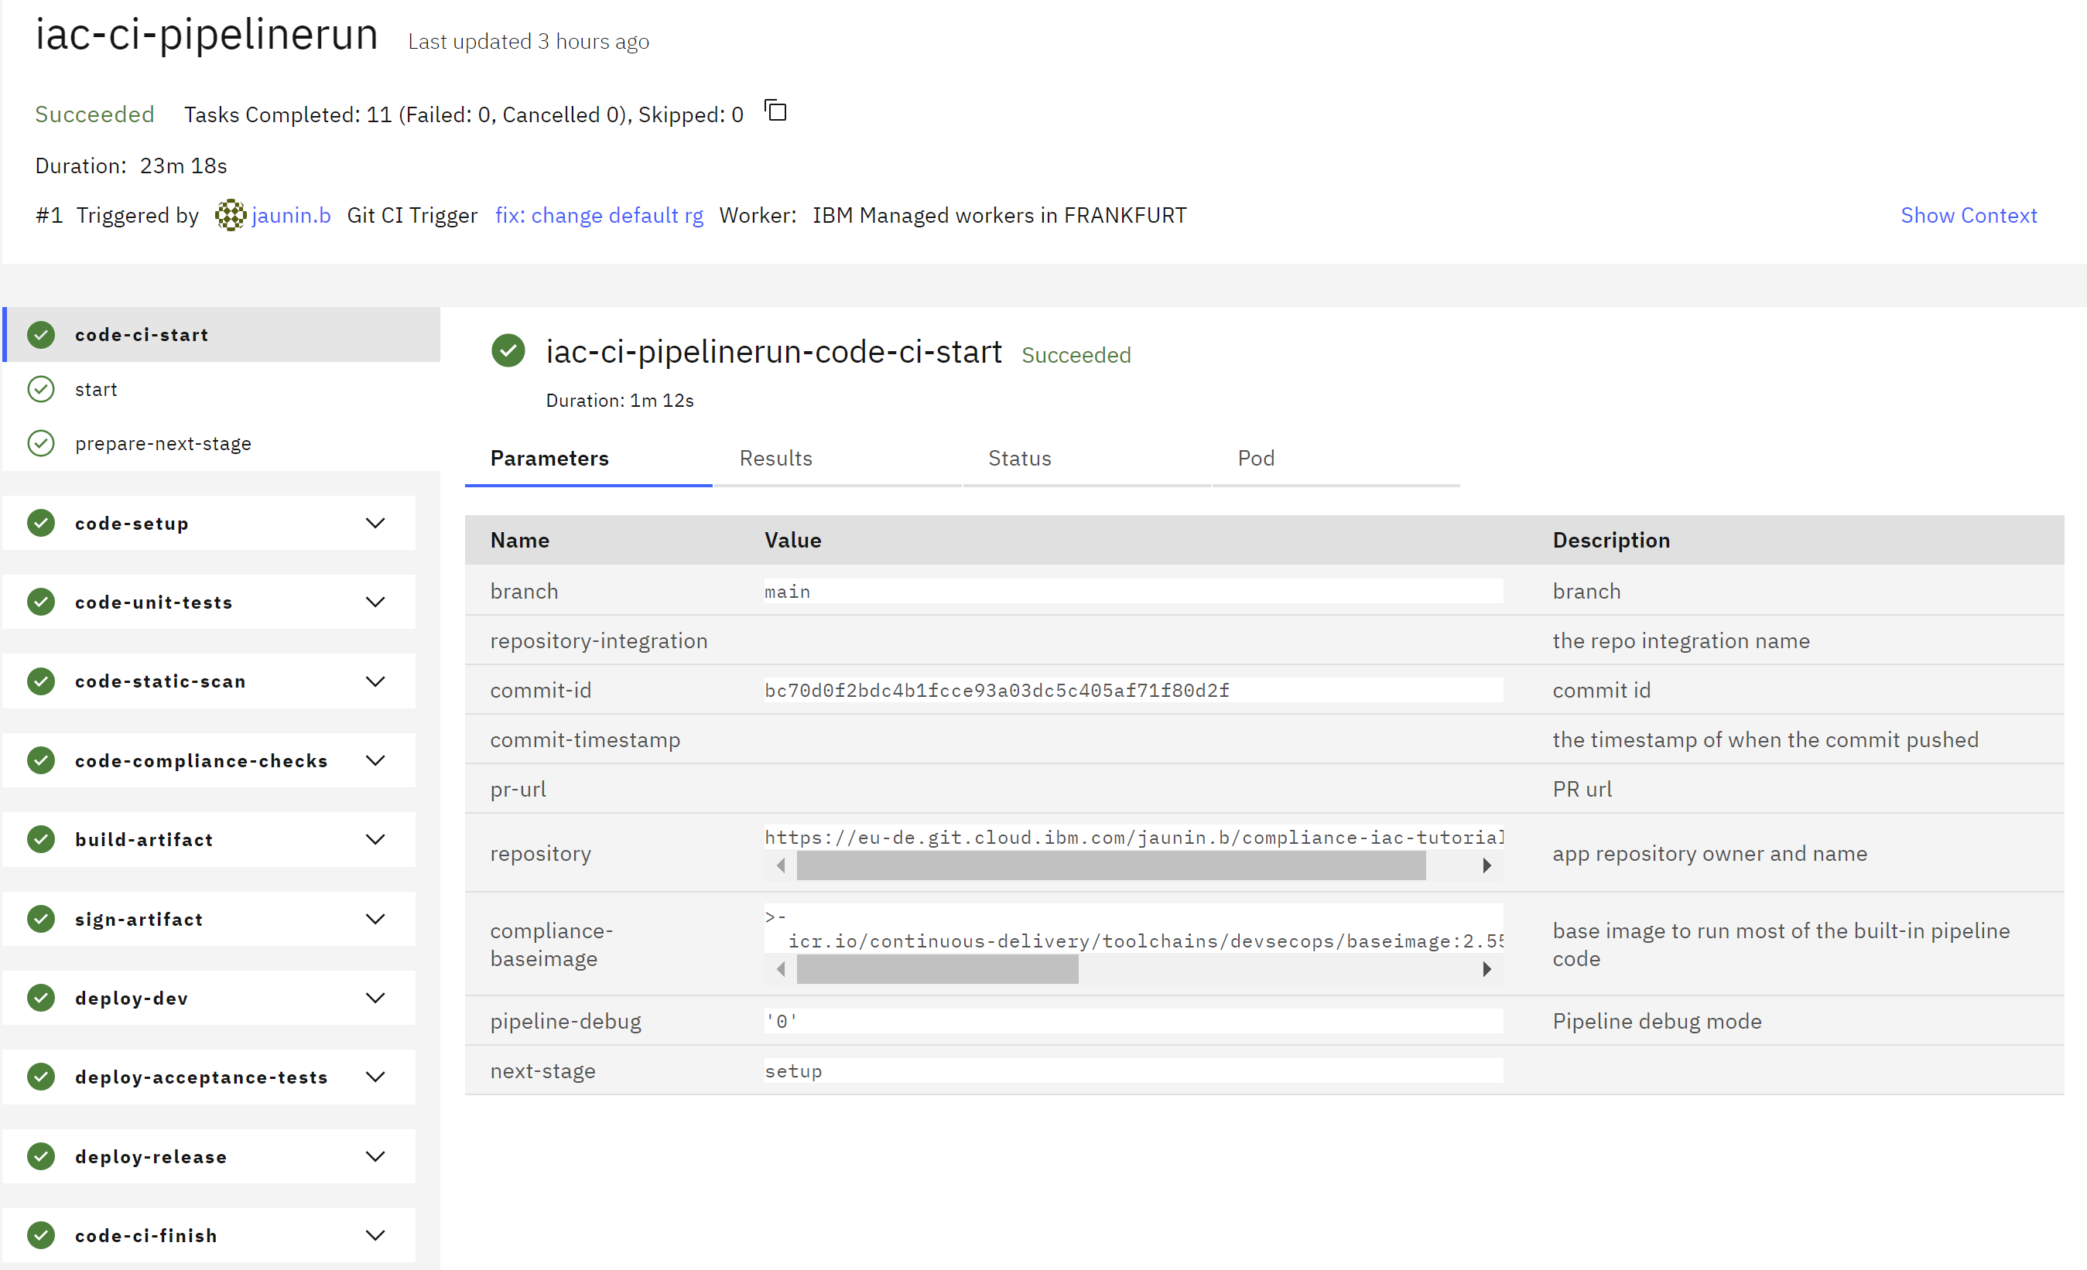Click the success icon on sign-artifact stage
This screenshot has width=2087, height=1270.
point(41,919)
